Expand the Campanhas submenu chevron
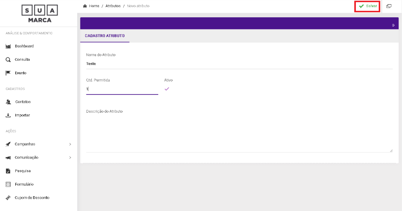This screenshot has height=211, width=402. pos(70,144)
